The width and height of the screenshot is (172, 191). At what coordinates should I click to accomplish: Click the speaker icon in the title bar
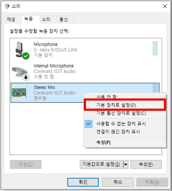[x=7, y=6]
